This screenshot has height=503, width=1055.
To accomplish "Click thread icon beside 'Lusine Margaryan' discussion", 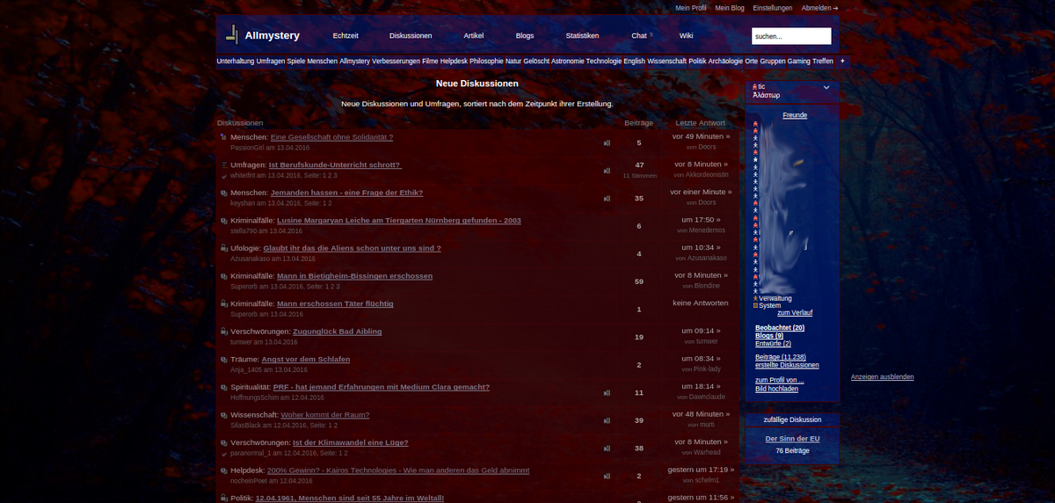I will point(224,221).
